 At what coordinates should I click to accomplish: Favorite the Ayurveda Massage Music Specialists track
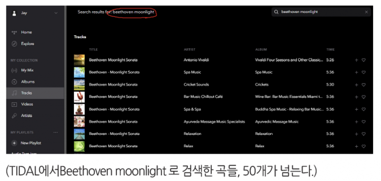364,122
